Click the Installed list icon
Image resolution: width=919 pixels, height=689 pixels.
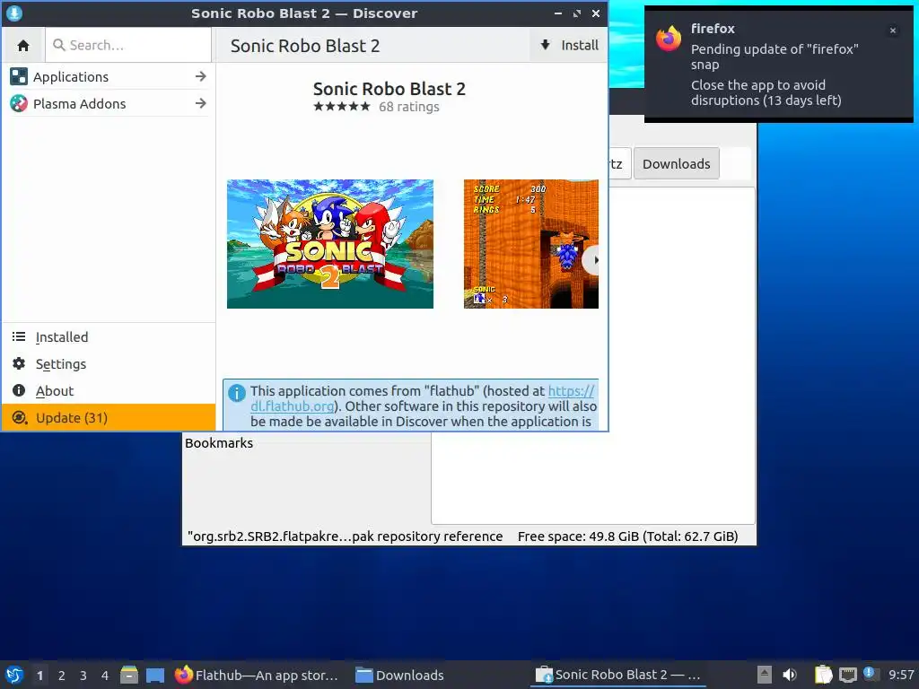pos(19,337)
